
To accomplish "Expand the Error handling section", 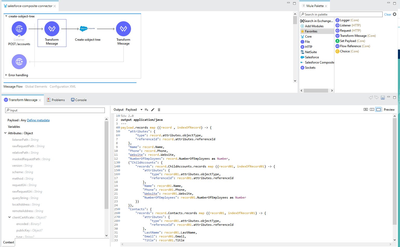I will pos(6,75).
